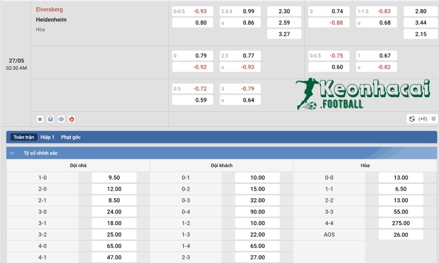Click the stats sheet icon beside the star
This screenshot has height=263, width=439.
coord(50,119)
